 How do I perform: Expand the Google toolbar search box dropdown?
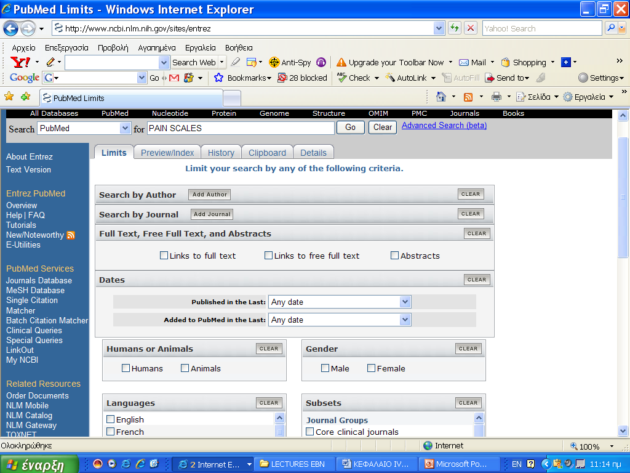click(x=142, y=78)
